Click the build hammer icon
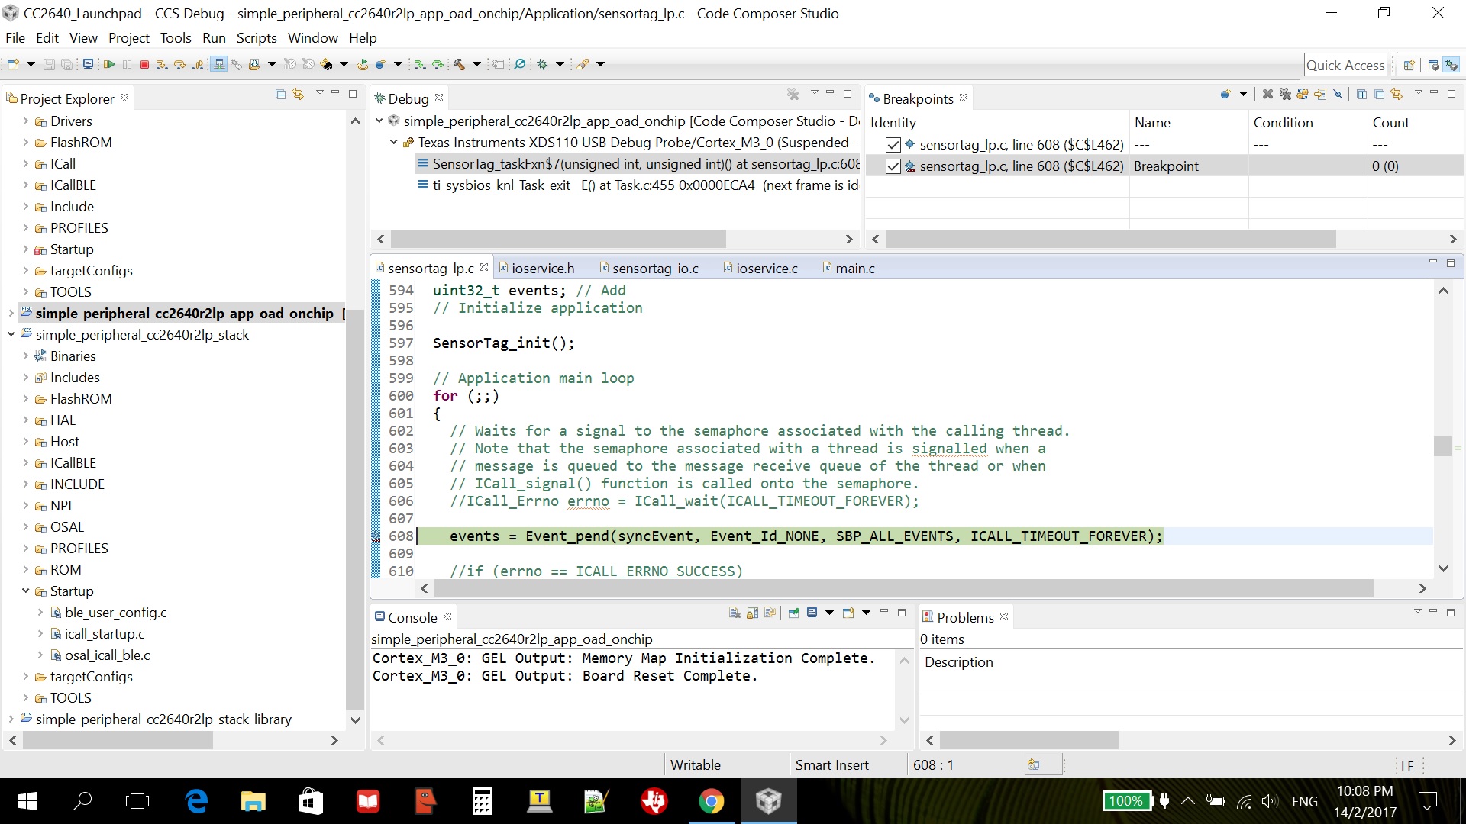The image size is (1466, 824). pyautogui.click(x=459, y=64)
